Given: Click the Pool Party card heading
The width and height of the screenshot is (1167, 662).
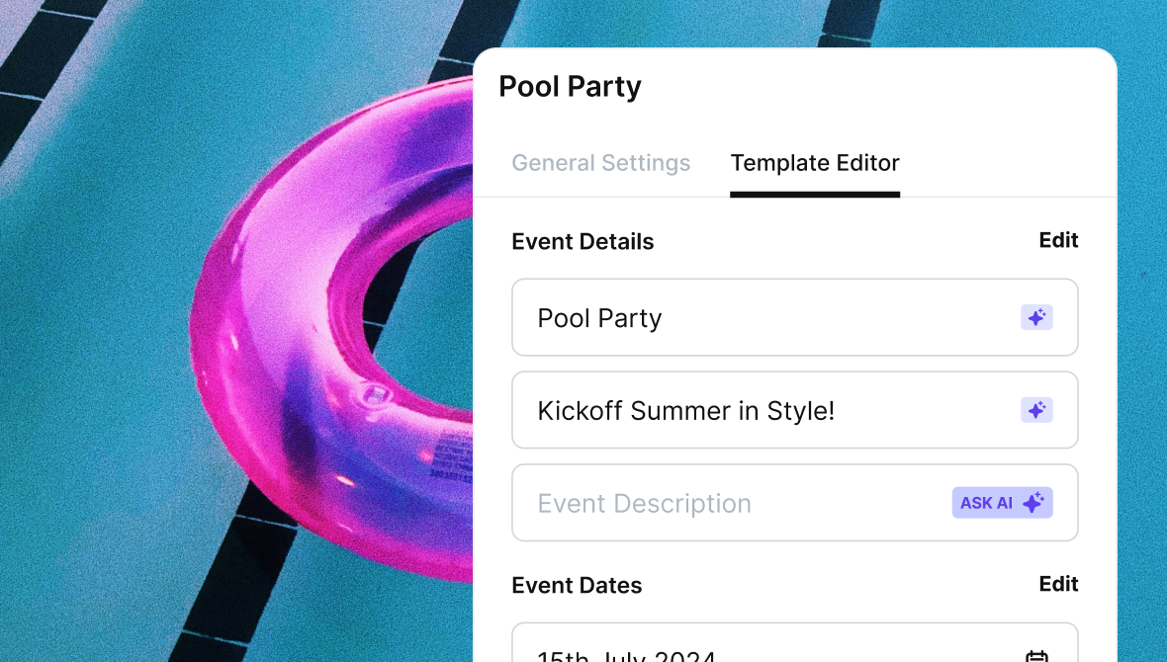Looking at the screenshot, I should (570, 86).
